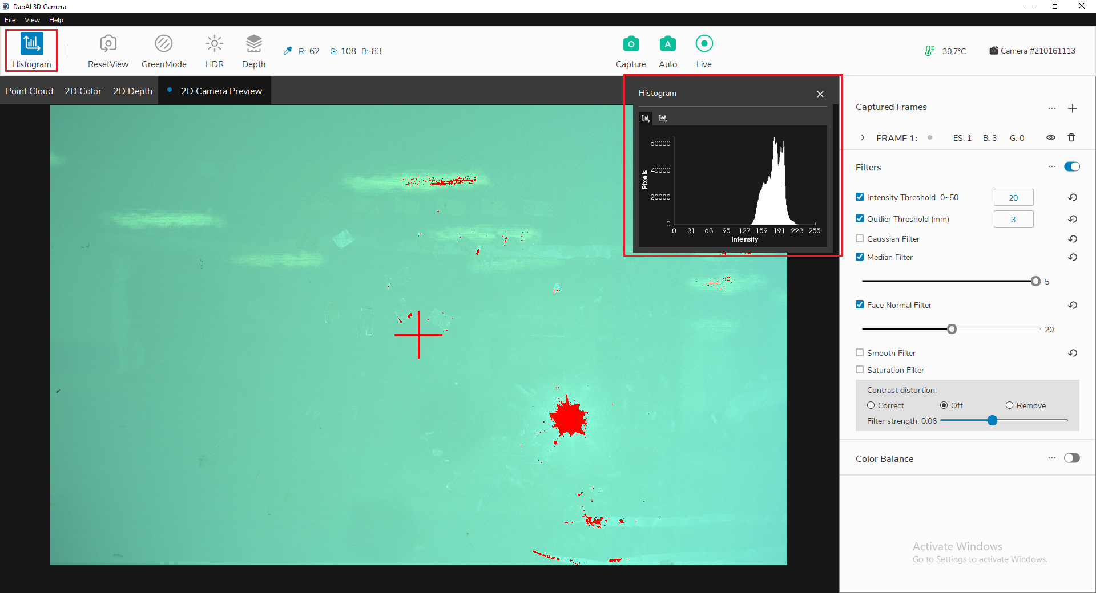Reset the Intensity Threshold value

1073,198
